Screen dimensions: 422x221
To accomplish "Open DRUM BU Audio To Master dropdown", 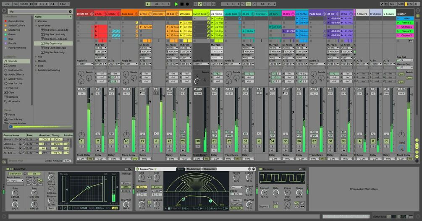I will 85,64.
